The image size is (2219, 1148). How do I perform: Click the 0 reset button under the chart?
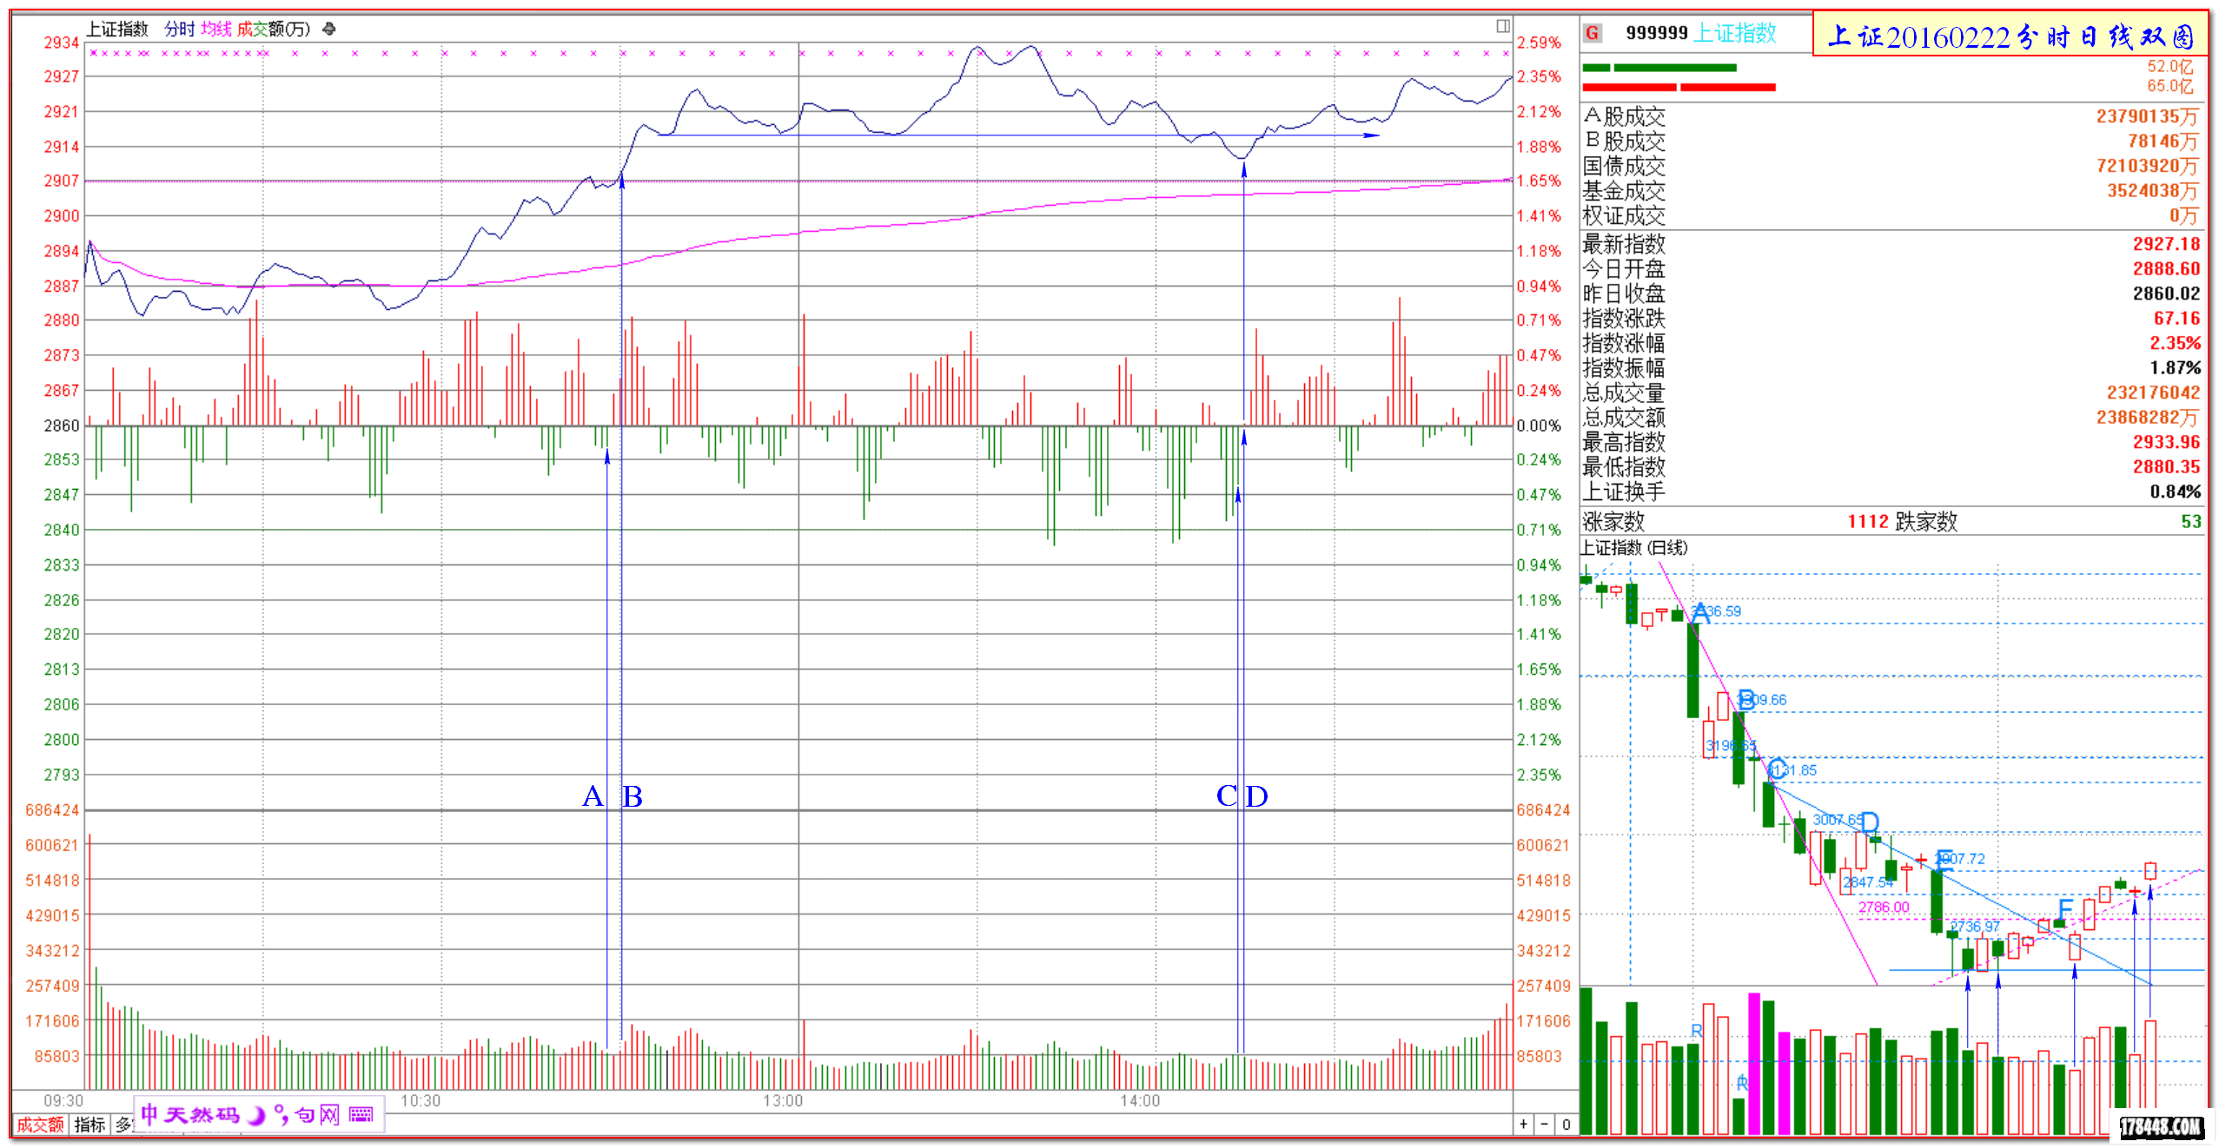pos(1566,1124)
